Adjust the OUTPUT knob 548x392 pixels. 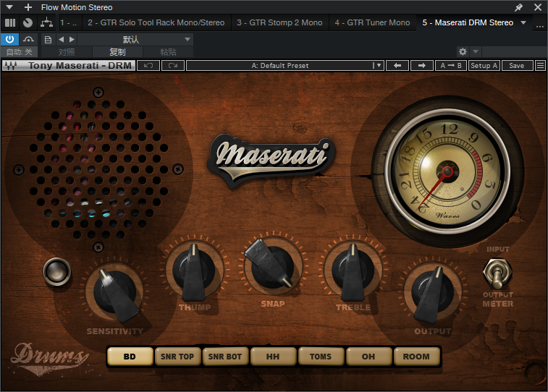432,292
